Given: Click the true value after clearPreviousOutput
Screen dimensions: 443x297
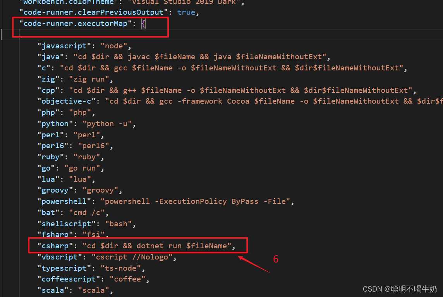Looking at the screenshot, I should (x=186, y=12).
